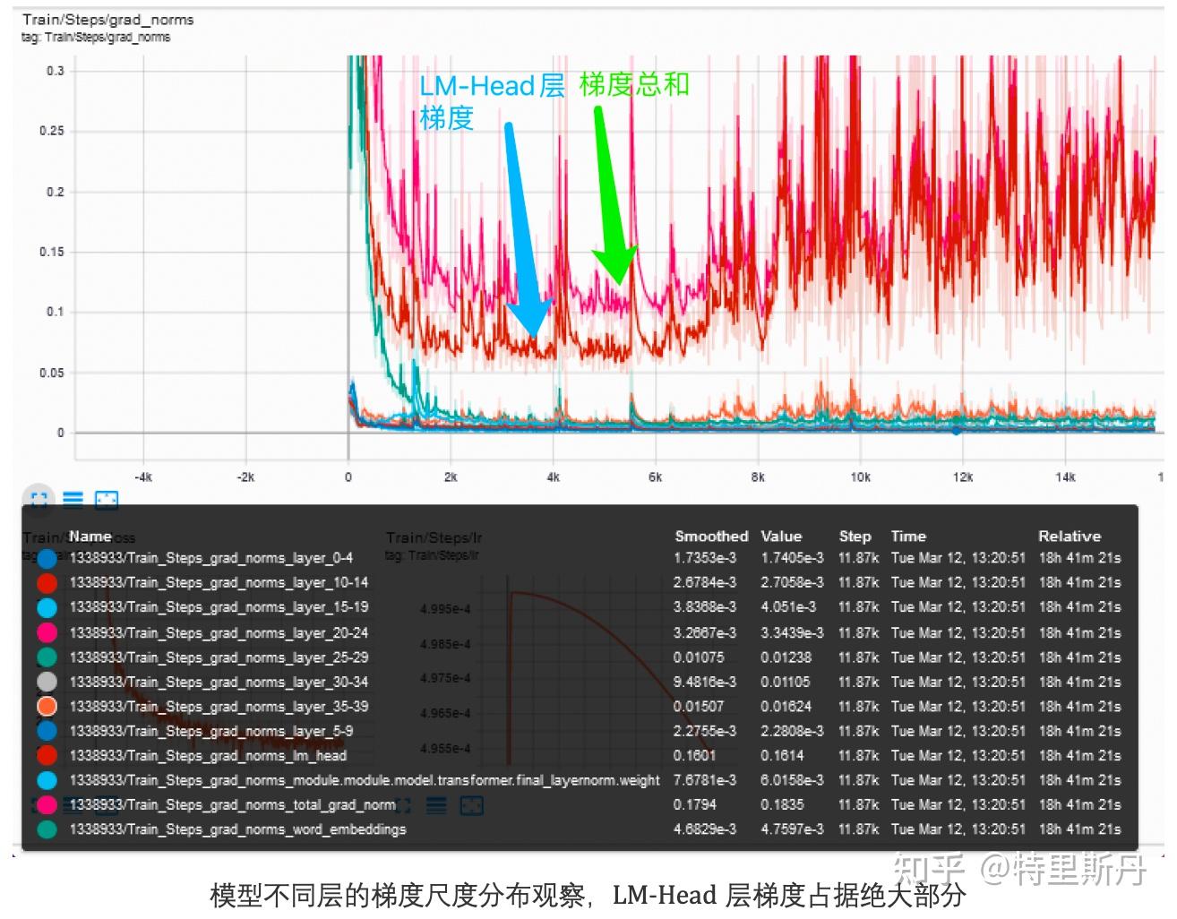The width and height of the screenshot is (1177, 919).
Task: Toggle the pink total_grad_norm run dot
Action: coord(47,804)
